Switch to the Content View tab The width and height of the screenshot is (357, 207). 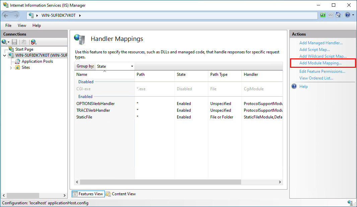121,194
